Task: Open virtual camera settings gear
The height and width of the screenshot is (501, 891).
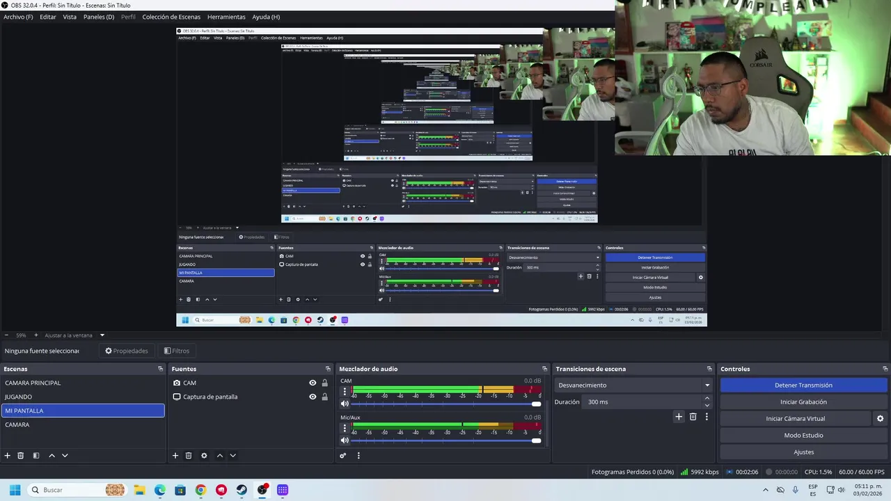Action: 880,419
